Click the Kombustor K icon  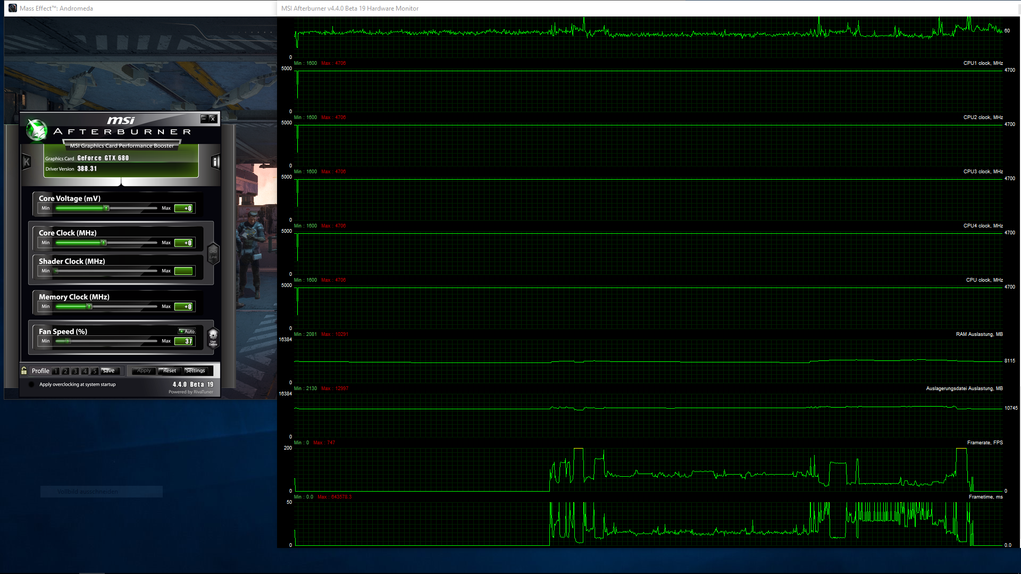[x=27, y=162]
